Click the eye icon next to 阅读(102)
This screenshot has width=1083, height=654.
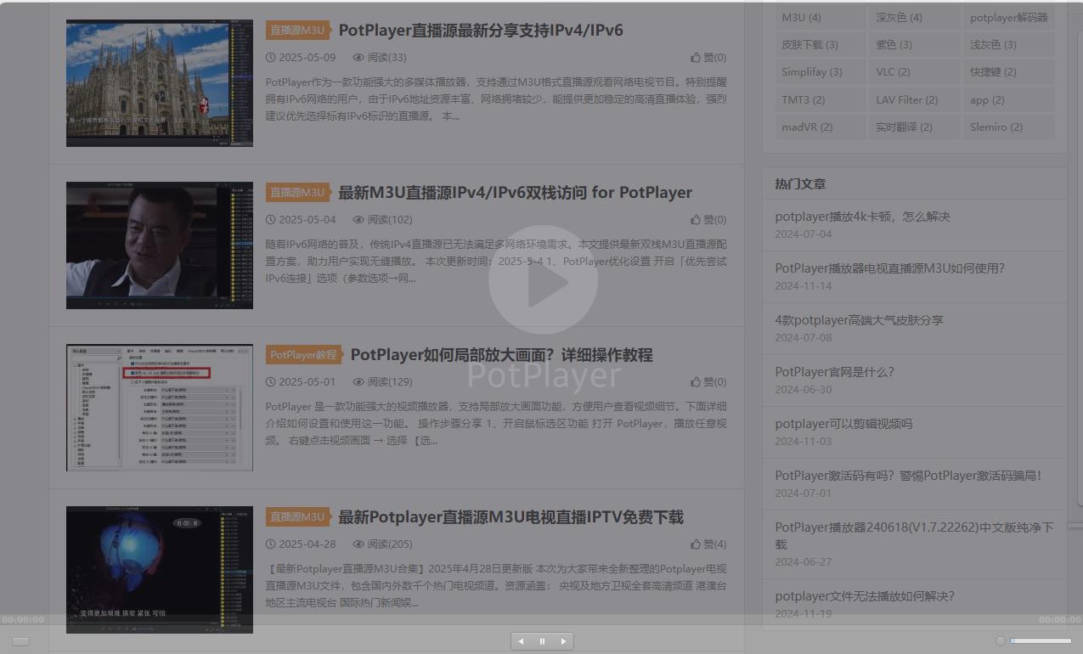(x=358, y=220)
